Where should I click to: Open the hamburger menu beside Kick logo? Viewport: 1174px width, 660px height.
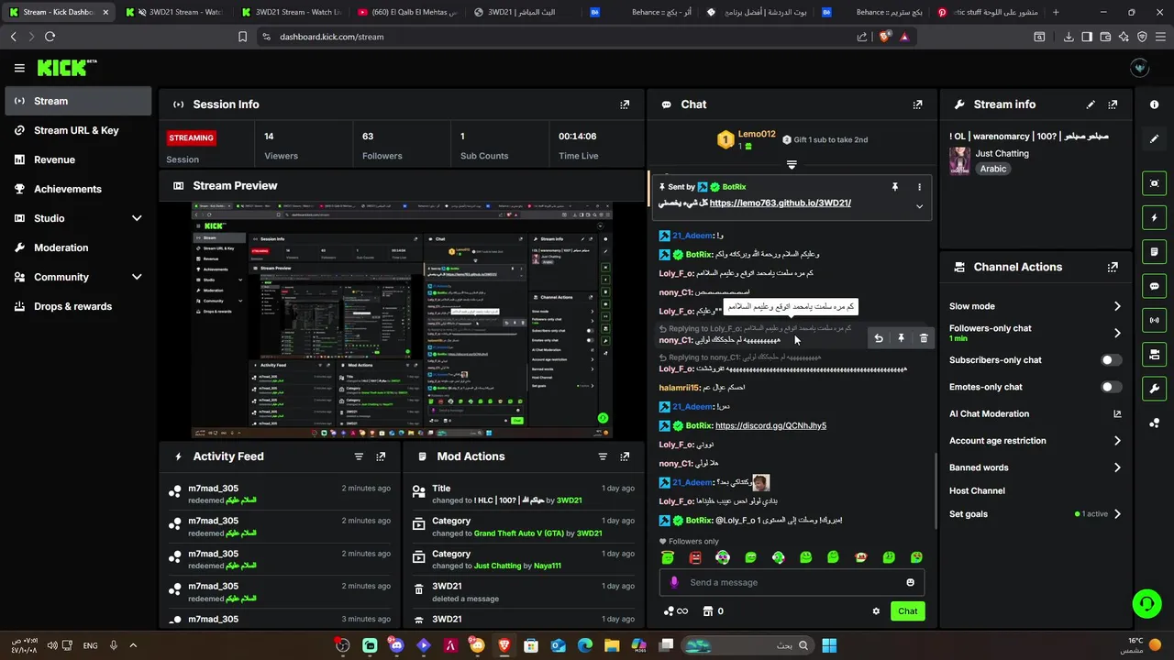tap(19, 68)
